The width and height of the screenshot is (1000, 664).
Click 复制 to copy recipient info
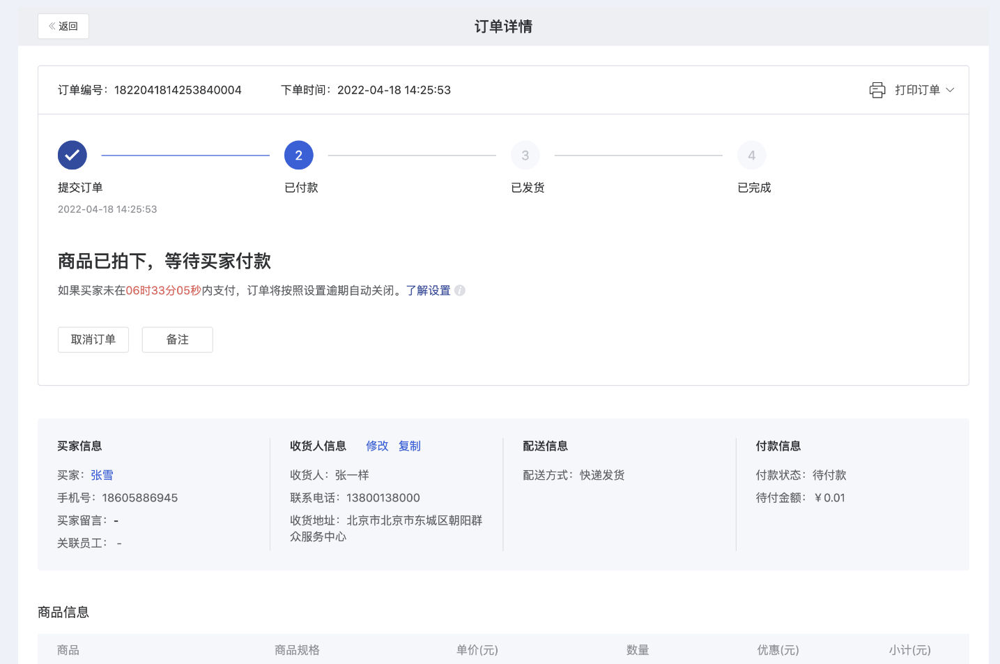[x=410, y=446]
